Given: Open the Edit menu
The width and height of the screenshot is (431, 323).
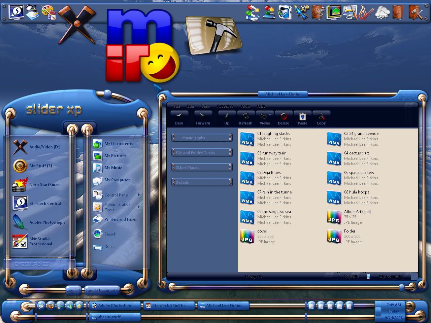Looking at the screenshot, I should point(190,106).
